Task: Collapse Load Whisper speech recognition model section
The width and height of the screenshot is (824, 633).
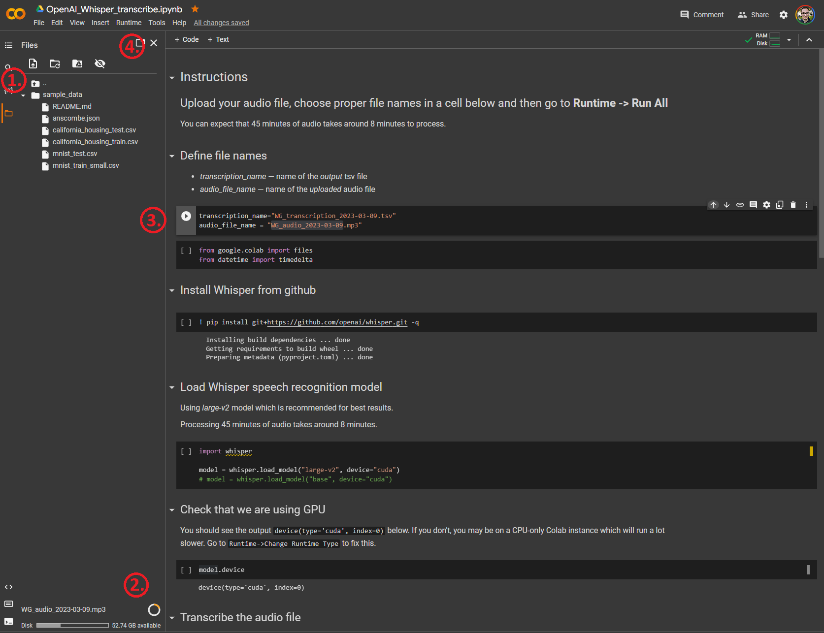Action: coord(172,388)
